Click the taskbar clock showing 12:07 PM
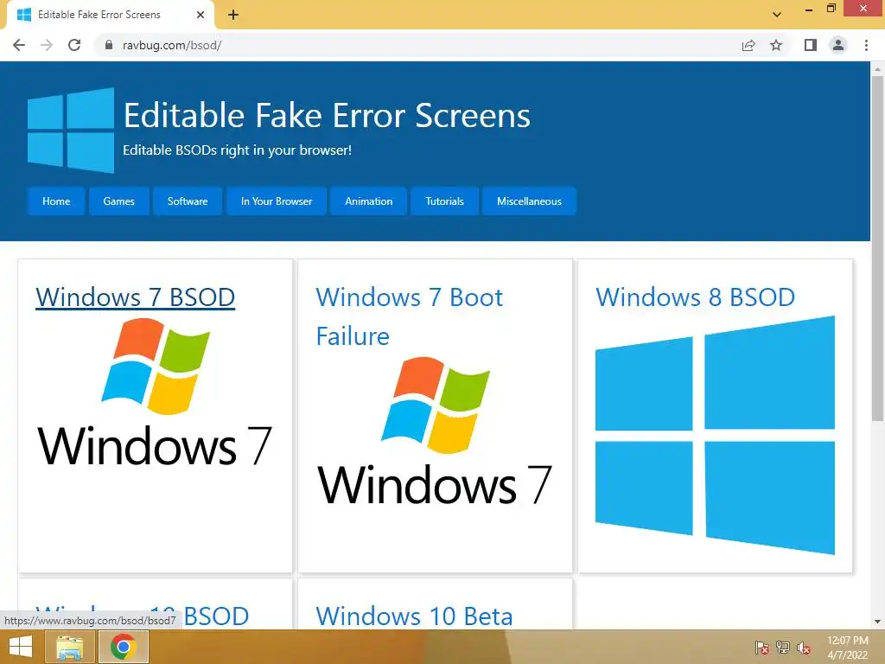This screenshot has width=885, height=664. (x=848, y=648)
